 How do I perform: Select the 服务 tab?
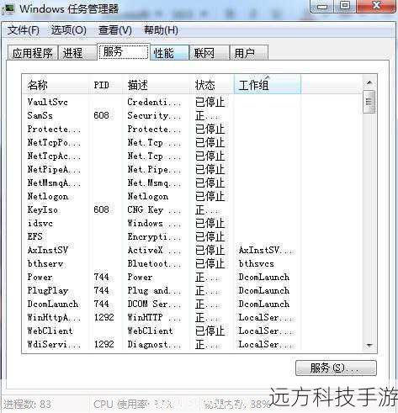click(124, 51)
